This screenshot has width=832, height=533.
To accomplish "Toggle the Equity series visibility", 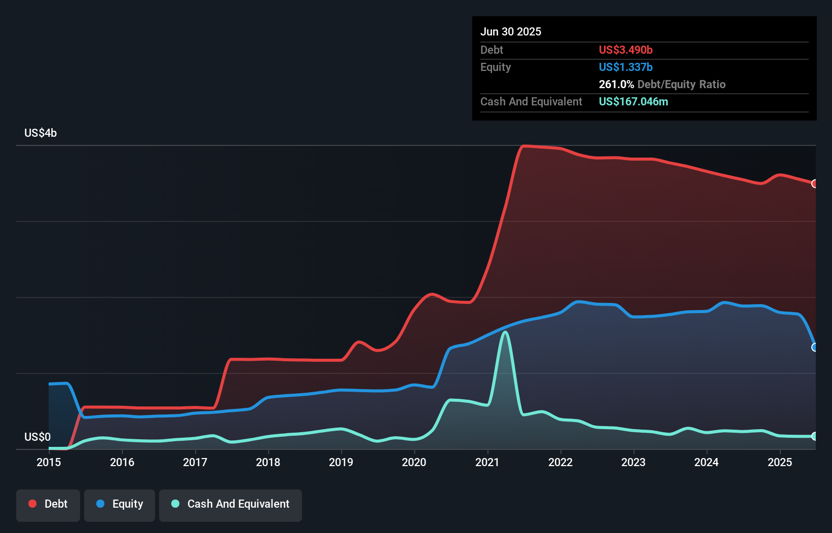I will click(119, 504).
